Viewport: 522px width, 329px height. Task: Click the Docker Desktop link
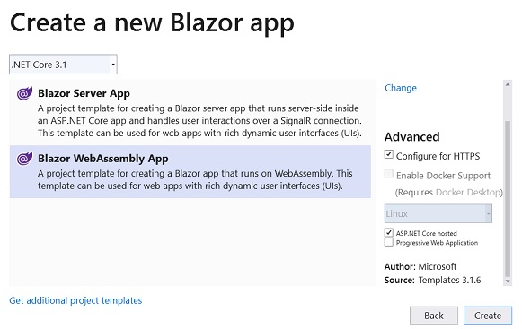(x=468, y=192)
